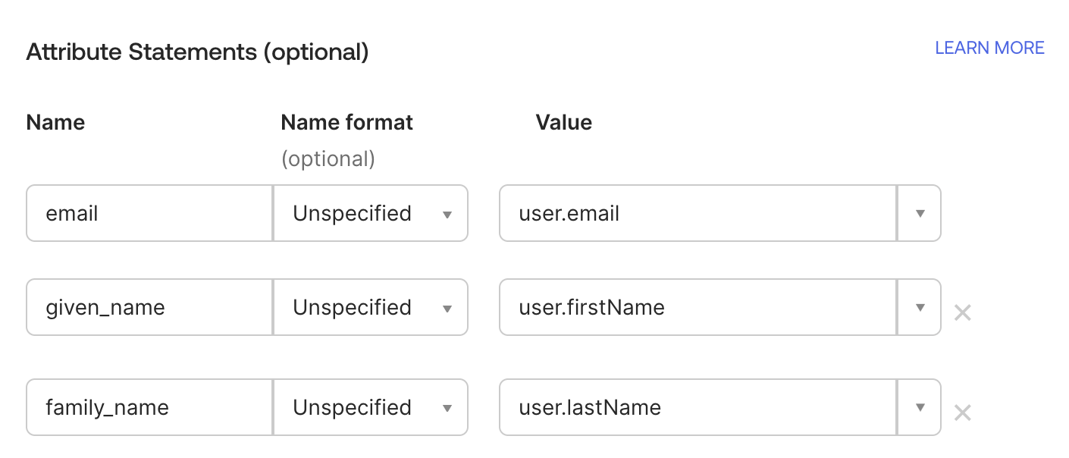Delete the family_name attribute statement
1069x458 pixels.
pos(962,413)
